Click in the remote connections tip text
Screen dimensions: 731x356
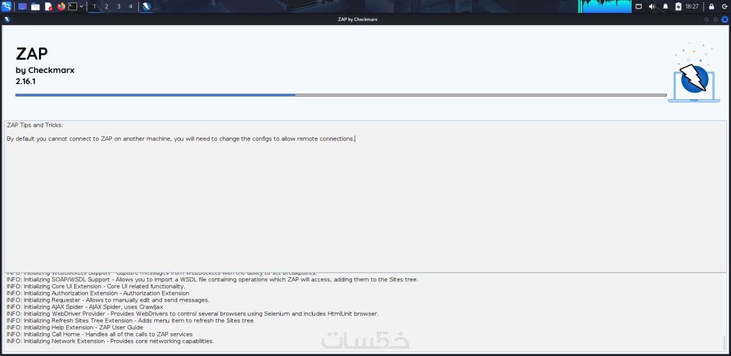pos(180,139)
